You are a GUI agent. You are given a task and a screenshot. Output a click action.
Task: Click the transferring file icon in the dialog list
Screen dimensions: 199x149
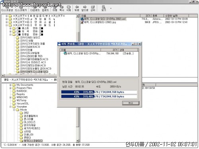point(65,53)
